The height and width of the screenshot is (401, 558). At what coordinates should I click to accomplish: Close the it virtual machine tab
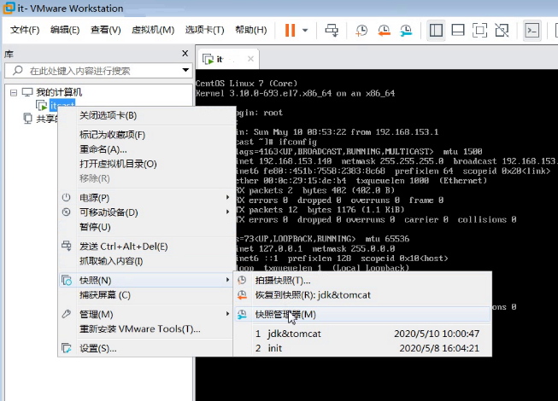pos(251,59)
